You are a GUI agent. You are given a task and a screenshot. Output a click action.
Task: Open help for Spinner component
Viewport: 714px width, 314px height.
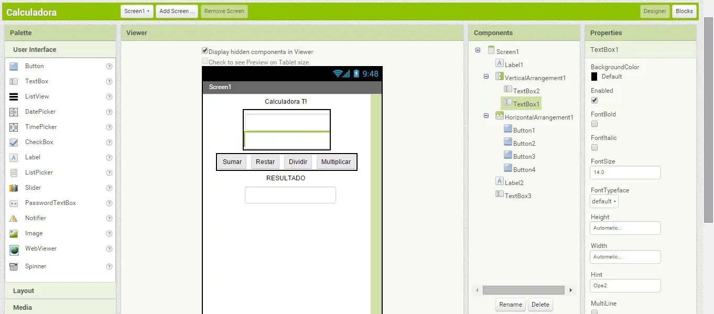point(109,267)
